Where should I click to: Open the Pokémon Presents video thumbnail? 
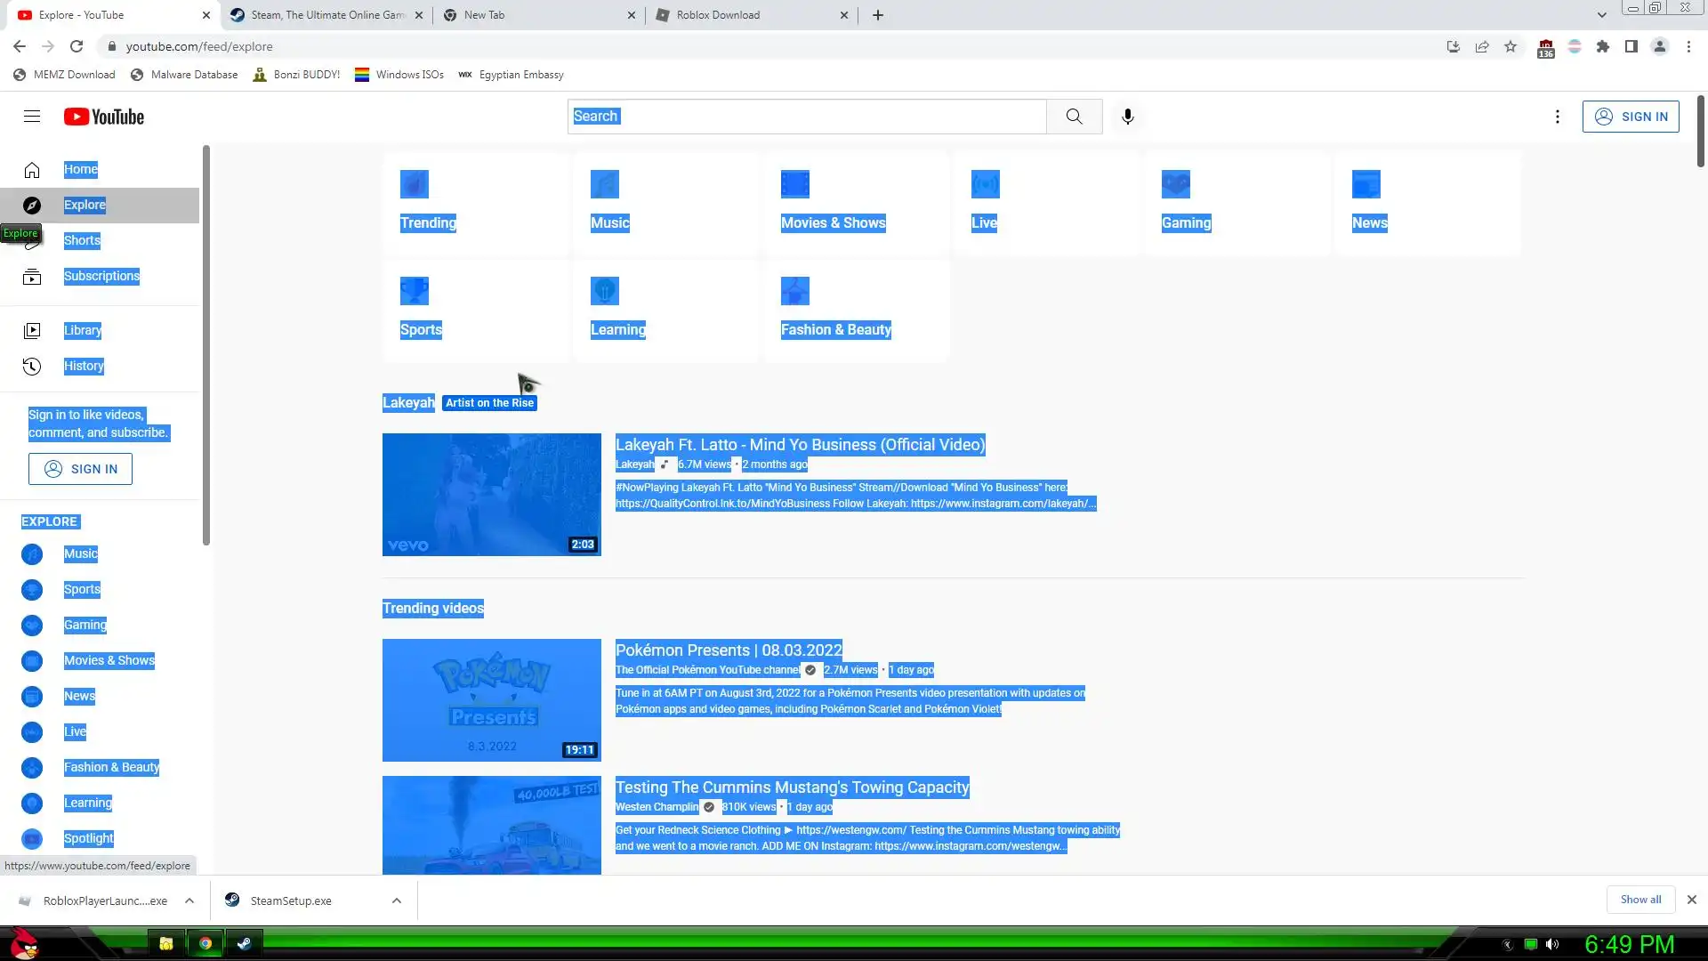tap(491, 699)
